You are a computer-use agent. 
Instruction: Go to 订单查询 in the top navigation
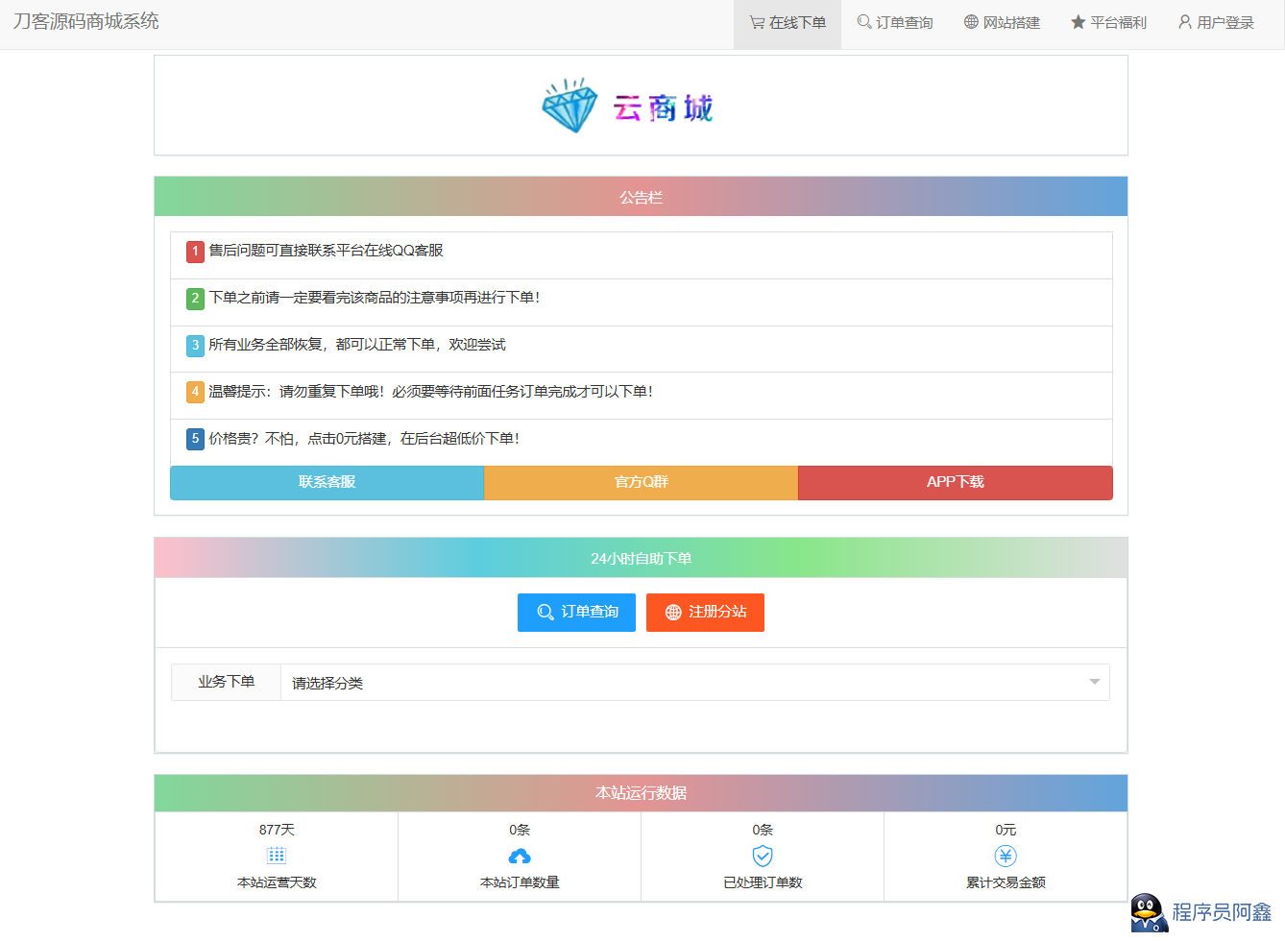pos(895,23)
